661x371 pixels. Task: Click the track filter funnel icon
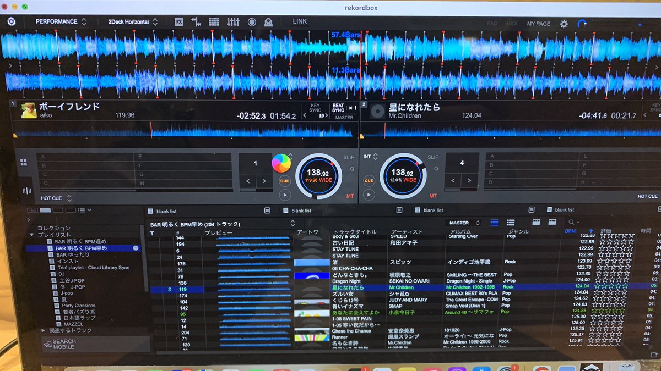[152, 233]
